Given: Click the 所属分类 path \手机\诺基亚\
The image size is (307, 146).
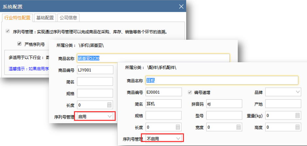Looking at the screenshot, I should 91,46.
